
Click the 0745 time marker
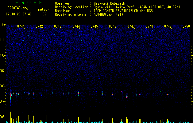click(x=94, y=26)
